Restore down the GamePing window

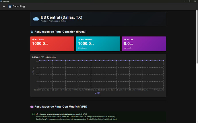click(x=190, y=1)
